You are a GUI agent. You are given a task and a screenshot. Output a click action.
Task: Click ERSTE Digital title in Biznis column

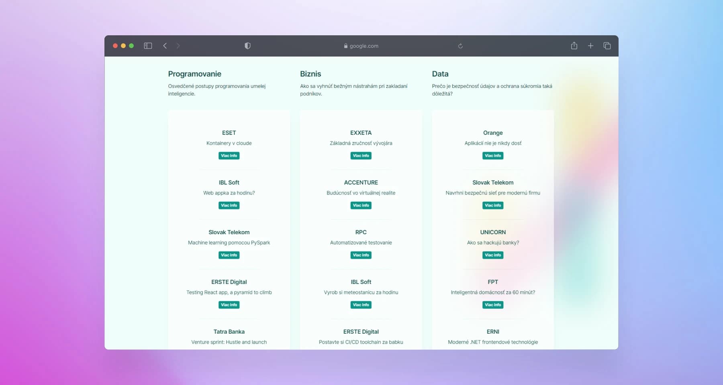pos(361,332)
